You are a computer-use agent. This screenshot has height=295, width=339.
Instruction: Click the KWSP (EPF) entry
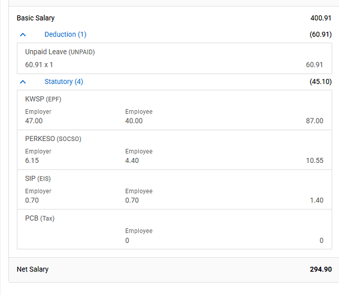[174, 110]
